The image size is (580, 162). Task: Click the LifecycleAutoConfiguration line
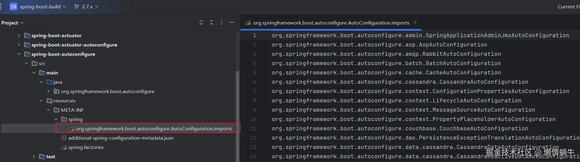[397, 101]
